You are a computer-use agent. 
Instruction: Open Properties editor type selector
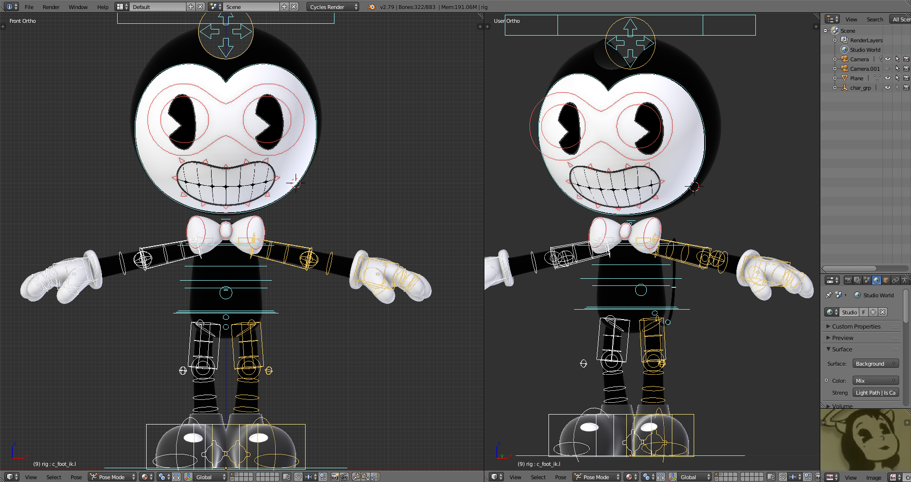[832, 280]
